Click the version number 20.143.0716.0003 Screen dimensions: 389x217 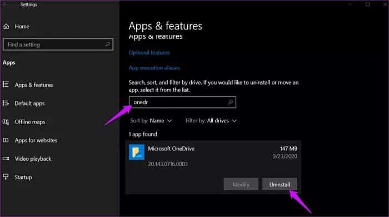coord(168,164)
